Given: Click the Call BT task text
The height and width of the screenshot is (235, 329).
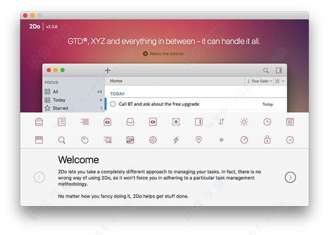Looking at the screenshot, I should pyautogui.click(x=159, y=104).
